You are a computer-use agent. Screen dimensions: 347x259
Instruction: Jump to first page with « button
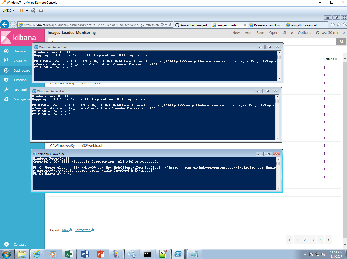click(x=290, y=240)
